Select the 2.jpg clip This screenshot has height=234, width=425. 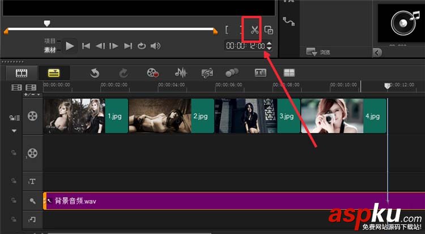coord(171,116)
